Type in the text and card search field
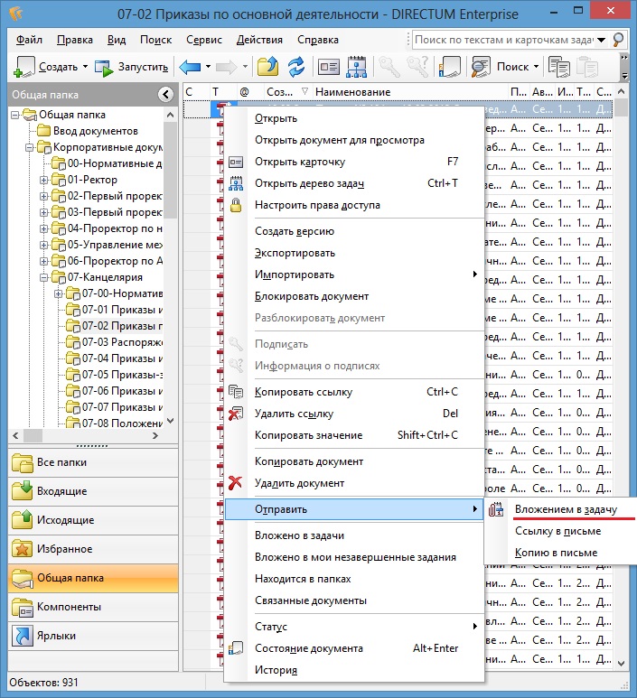 tap(511, 40)
